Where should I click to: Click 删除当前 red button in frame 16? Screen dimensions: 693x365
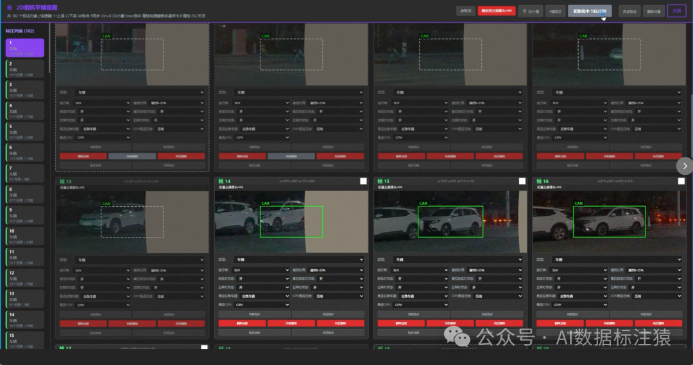pyautogui.click(x=560, y=323)
